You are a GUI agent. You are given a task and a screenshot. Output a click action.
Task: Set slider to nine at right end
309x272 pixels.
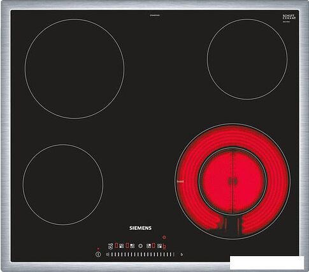[182, 254]
